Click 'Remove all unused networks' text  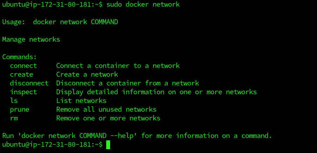[106, 110]
